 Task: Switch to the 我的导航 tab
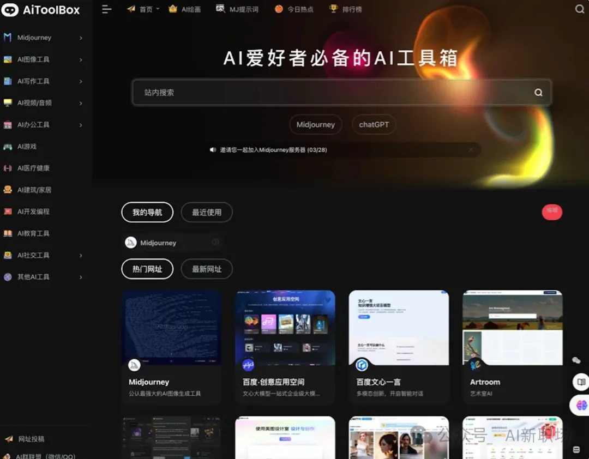click(147, 212)
